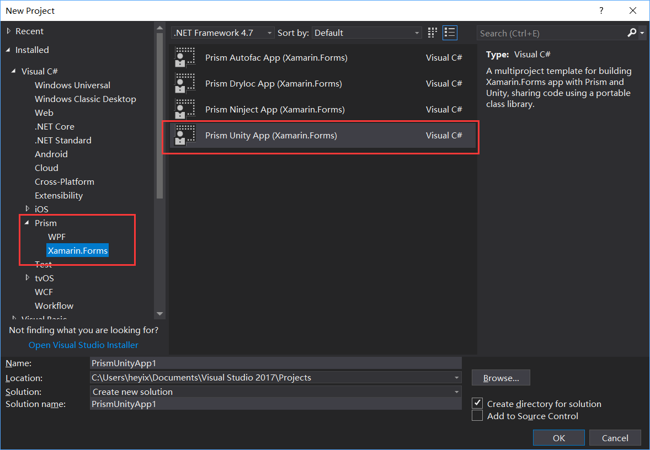This screenshot has width=650, height=450.
Task: Click the Browse... button
Action: (501, 378)
